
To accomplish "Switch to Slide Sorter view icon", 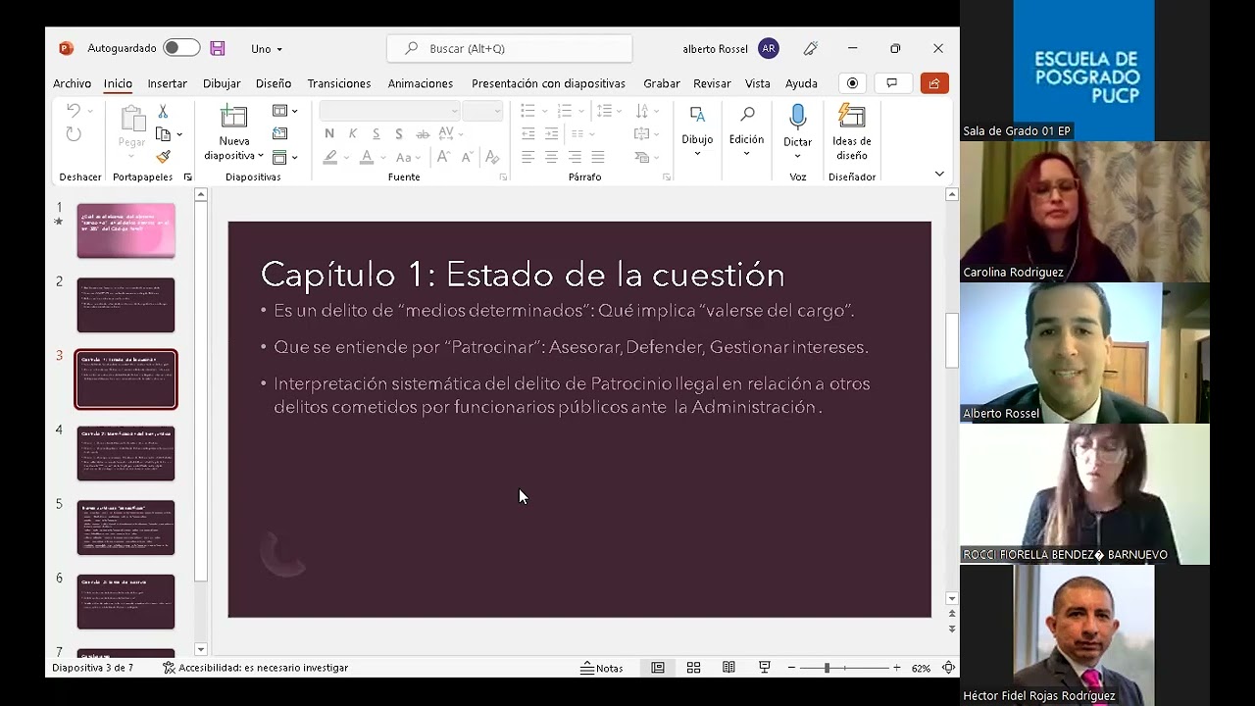I will (x=693, y=668).
